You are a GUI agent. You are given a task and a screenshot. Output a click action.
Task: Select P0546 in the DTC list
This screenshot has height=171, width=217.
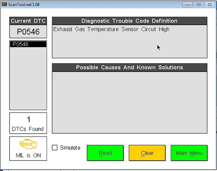(28, 44)
